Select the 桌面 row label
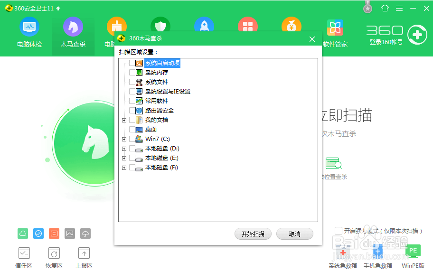433x271 pixels. click(151, 129)
